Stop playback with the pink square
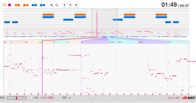The height and width of the screenshot is (103, 196). [x=9, y=5]
